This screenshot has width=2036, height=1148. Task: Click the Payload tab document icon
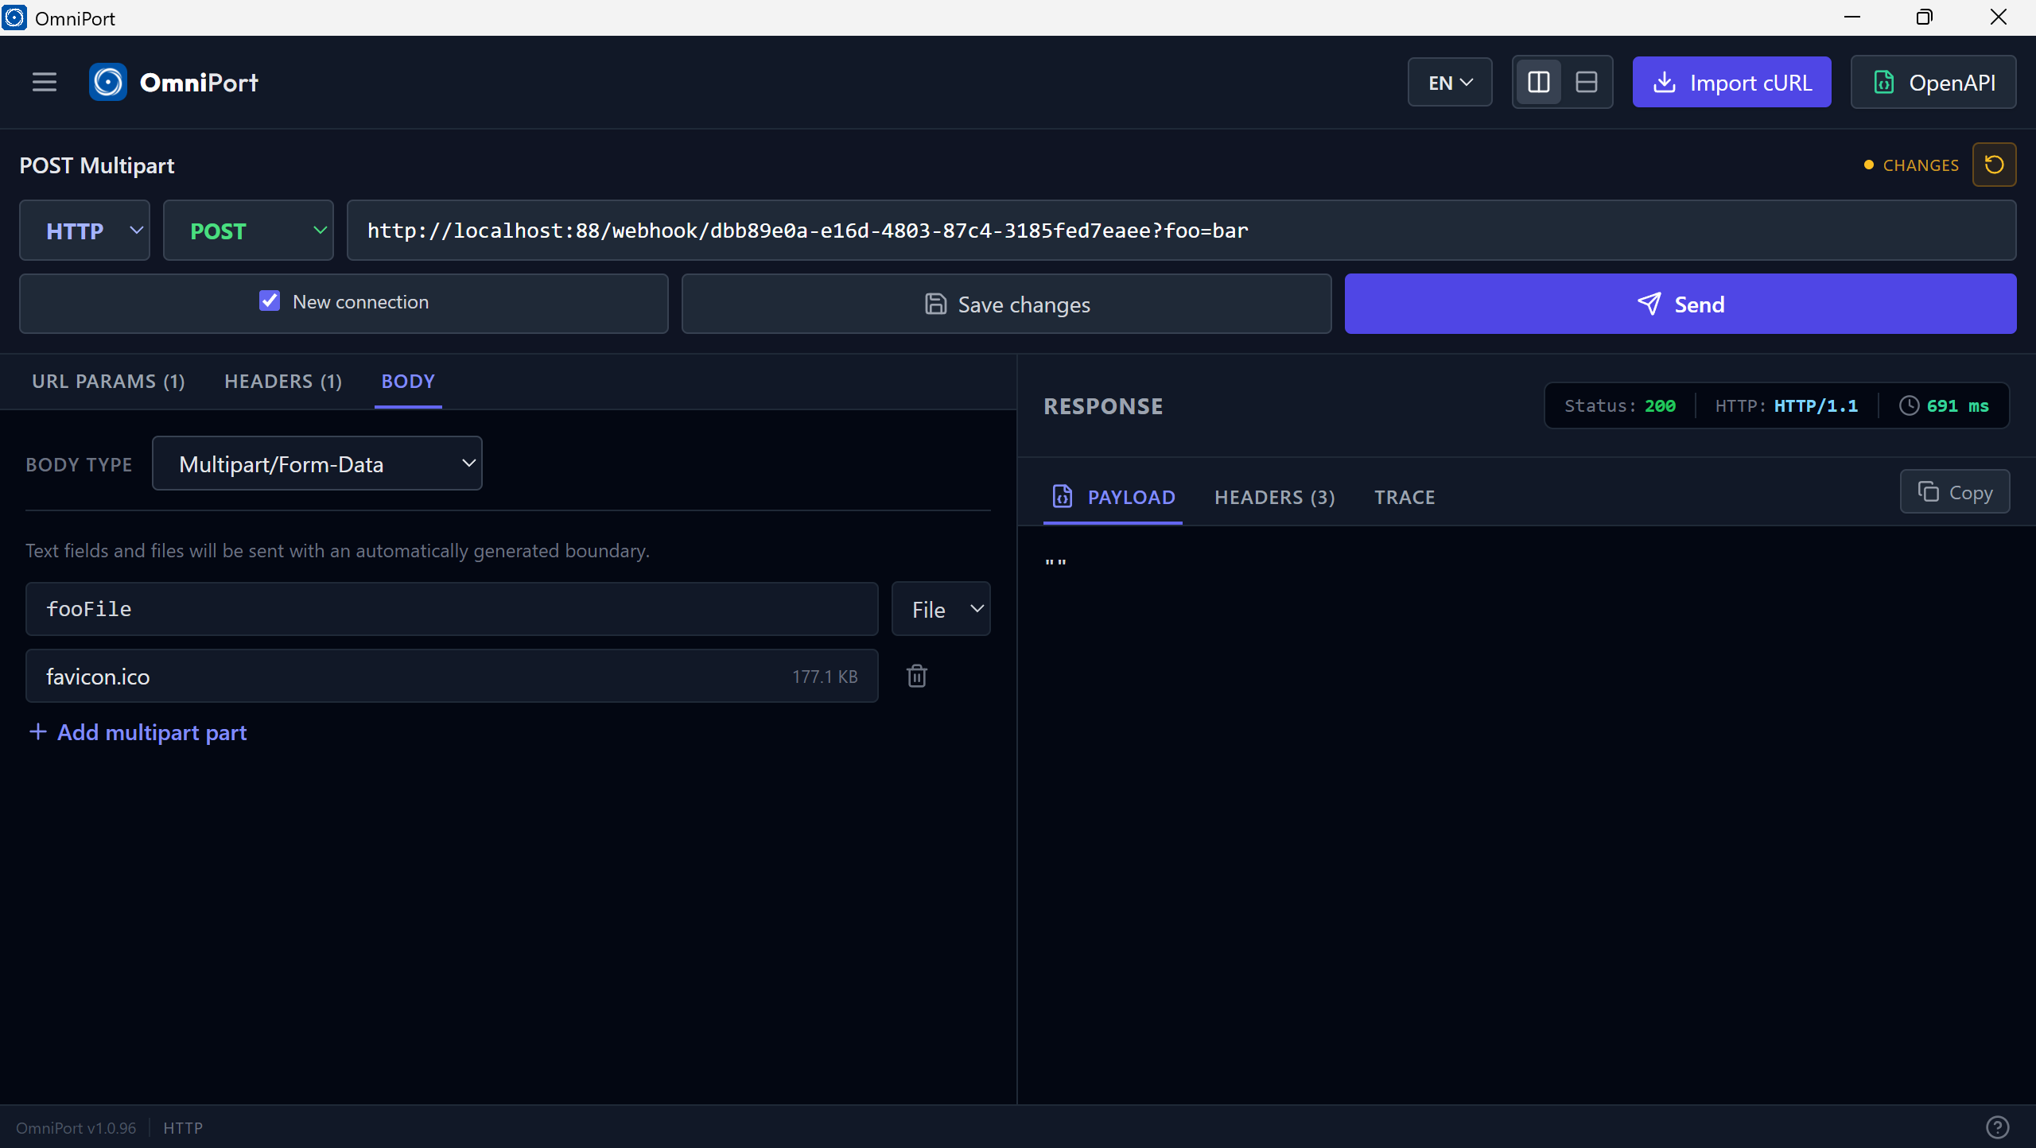pyautogui.click(x=1063, y=496)
